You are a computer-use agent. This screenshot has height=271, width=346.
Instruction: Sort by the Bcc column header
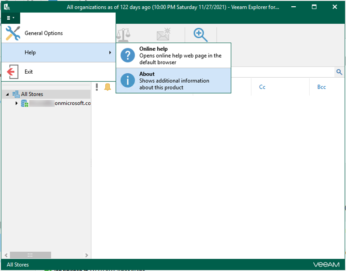click(x=321, y=87)
